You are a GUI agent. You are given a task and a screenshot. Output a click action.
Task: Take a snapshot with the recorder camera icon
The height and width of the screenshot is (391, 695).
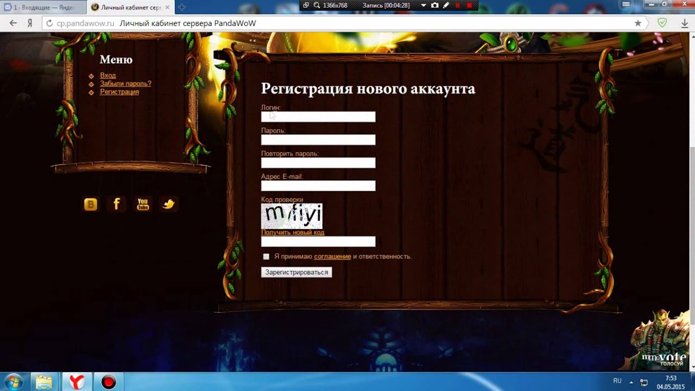[x=434, y=5]
